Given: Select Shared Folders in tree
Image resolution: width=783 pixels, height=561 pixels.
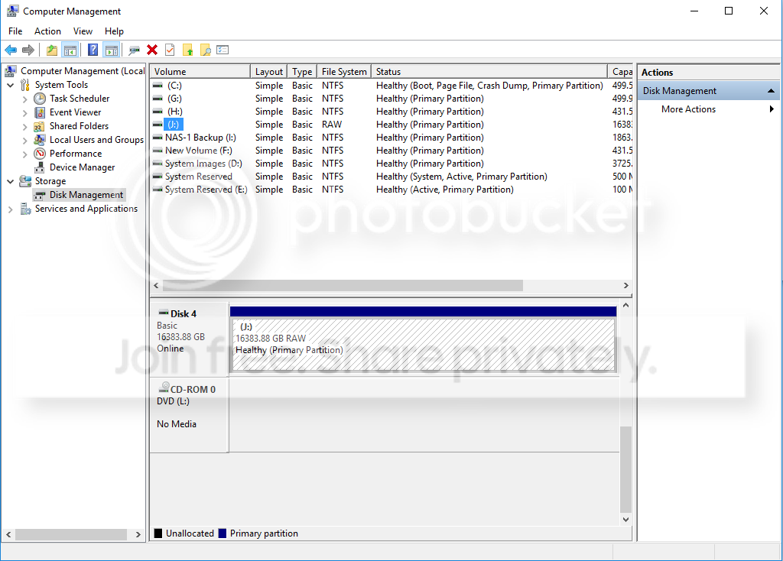Looking at the screenshot, I should tap(79, 126).
